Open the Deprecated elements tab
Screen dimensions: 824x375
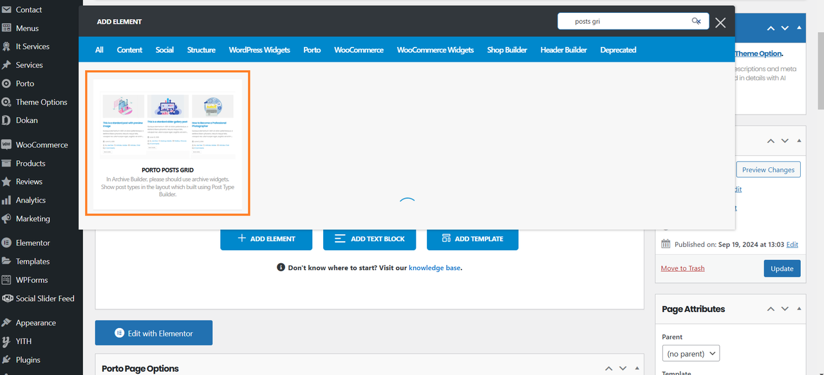618,50
